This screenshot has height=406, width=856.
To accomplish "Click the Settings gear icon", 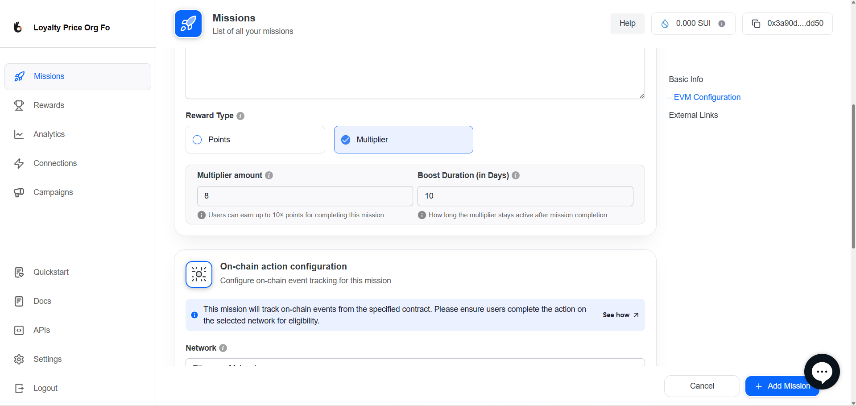I will tap(19, 359).
